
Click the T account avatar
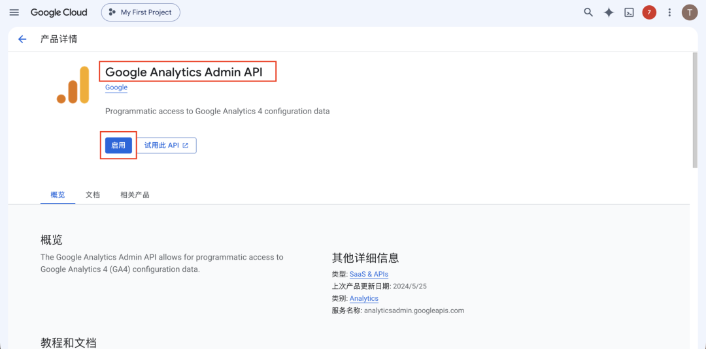click(x=690, y=12)
